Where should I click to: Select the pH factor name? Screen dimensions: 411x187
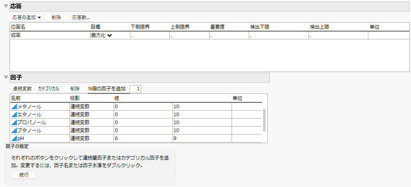pyautogui.click(x=21, y=138)
